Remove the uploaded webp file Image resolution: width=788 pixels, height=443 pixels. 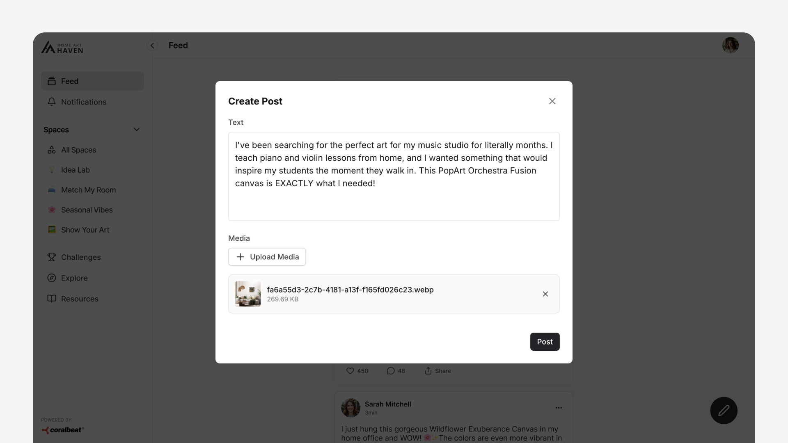(x=545, y=294)
